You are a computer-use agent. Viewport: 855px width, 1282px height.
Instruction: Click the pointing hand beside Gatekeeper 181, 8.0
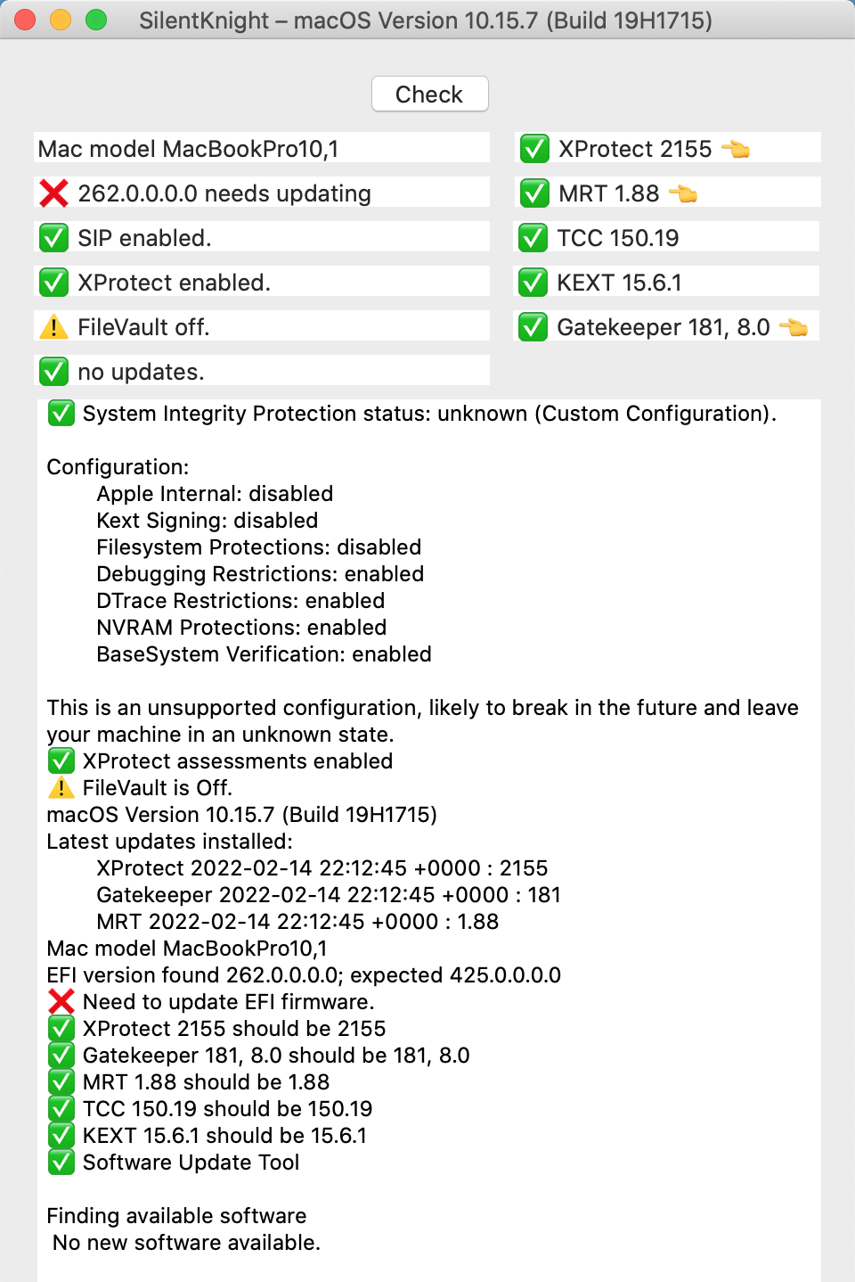pyautogui.click(x=793, y=327)
